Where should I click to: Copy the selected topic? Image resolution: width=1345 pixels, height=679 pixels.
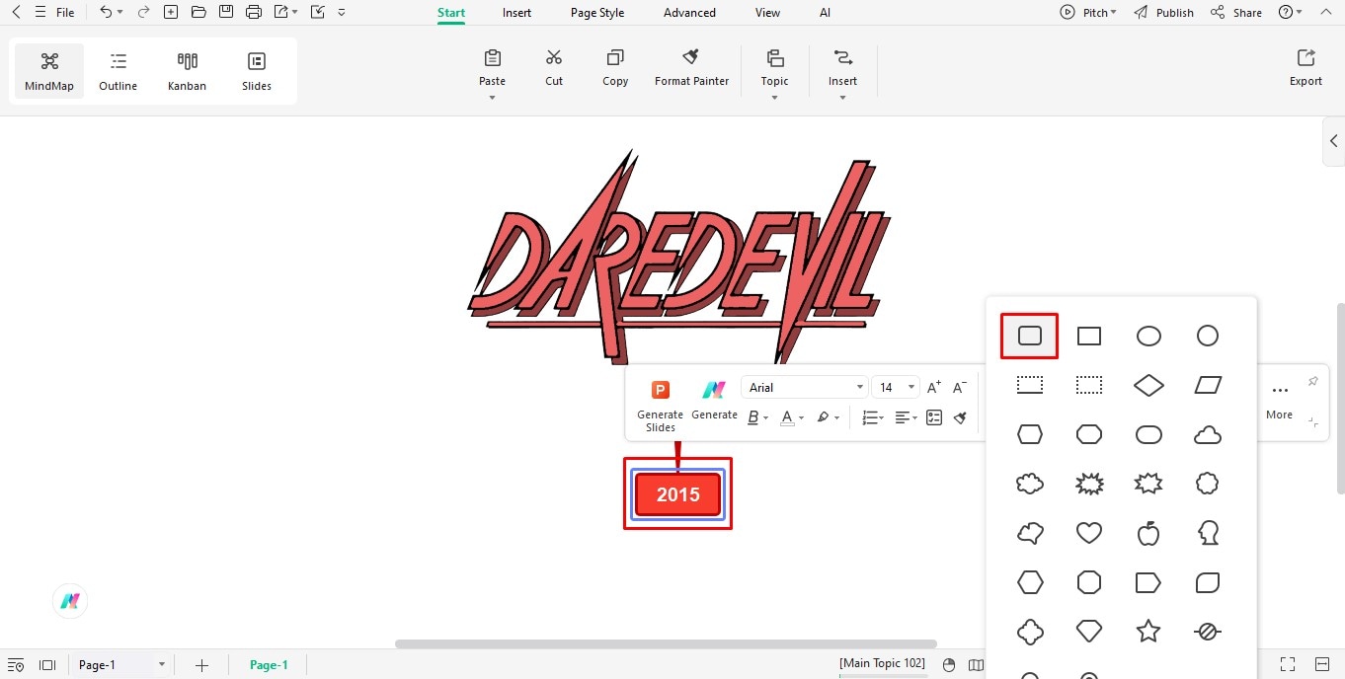coord(615,67)
